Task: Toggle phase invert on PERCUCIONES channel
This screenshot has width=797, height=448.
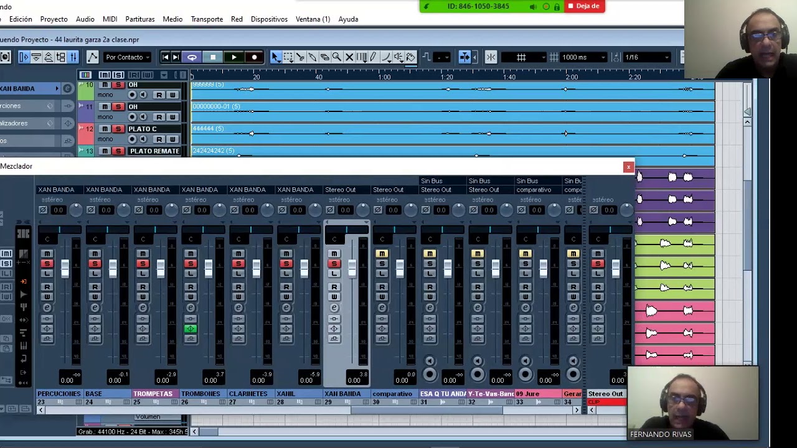Action: [x=43, y=210]
